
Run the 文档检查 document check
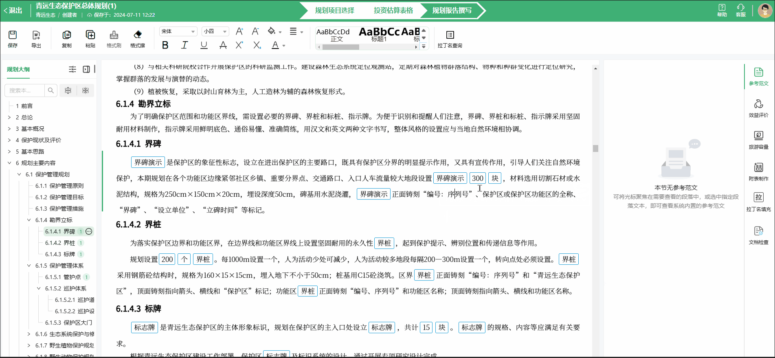pyautogui.click(x=758, y=235)
